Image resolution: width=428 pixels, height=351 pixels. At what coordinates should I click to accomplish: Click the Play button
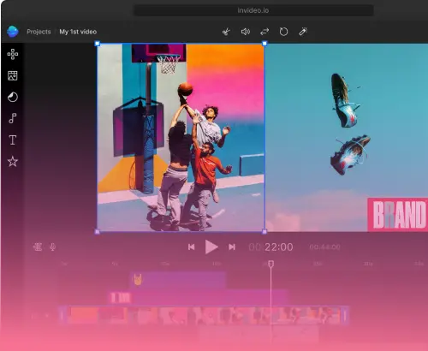tap(211, 247)
